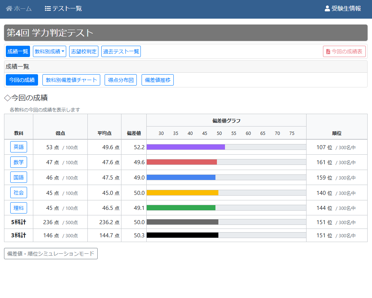The image size is (372, 298).
Task: Click the 数学 rank 161 位
Action: [x=324, y=162]
